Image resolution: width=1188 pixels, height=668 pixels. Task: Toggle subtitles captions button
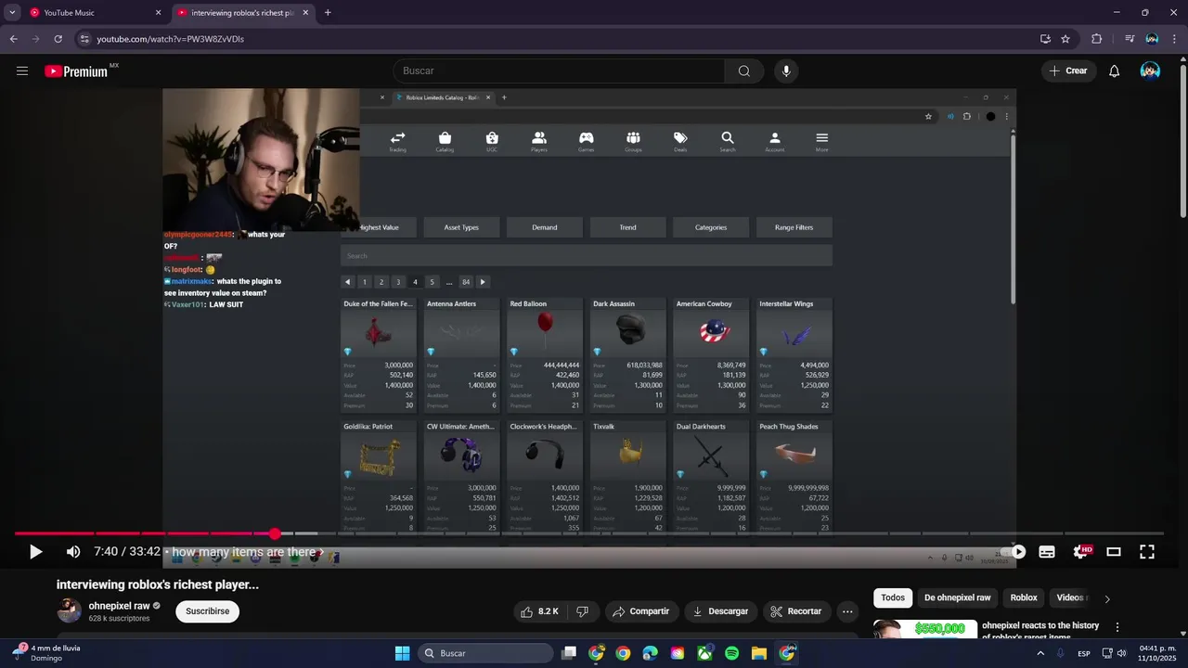pyautogui.click(x=1047, y=552)
